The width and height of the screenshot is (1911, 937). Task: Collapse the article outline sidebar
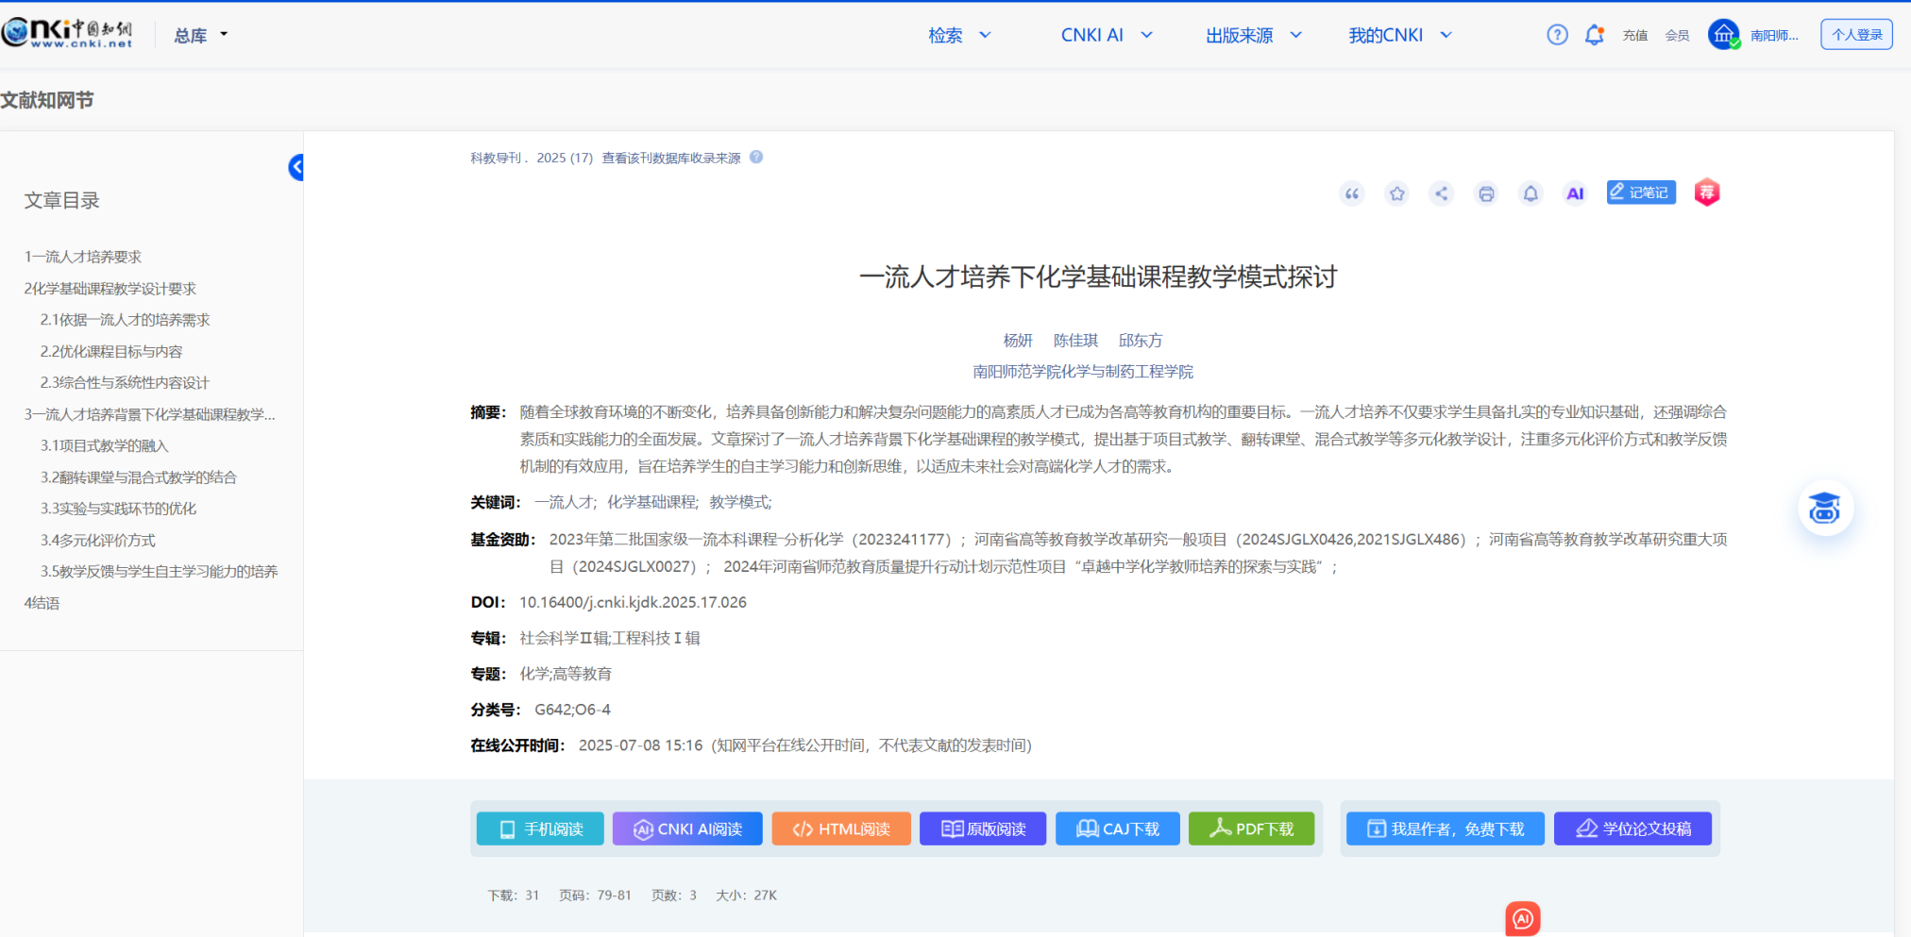pos(296,168)
